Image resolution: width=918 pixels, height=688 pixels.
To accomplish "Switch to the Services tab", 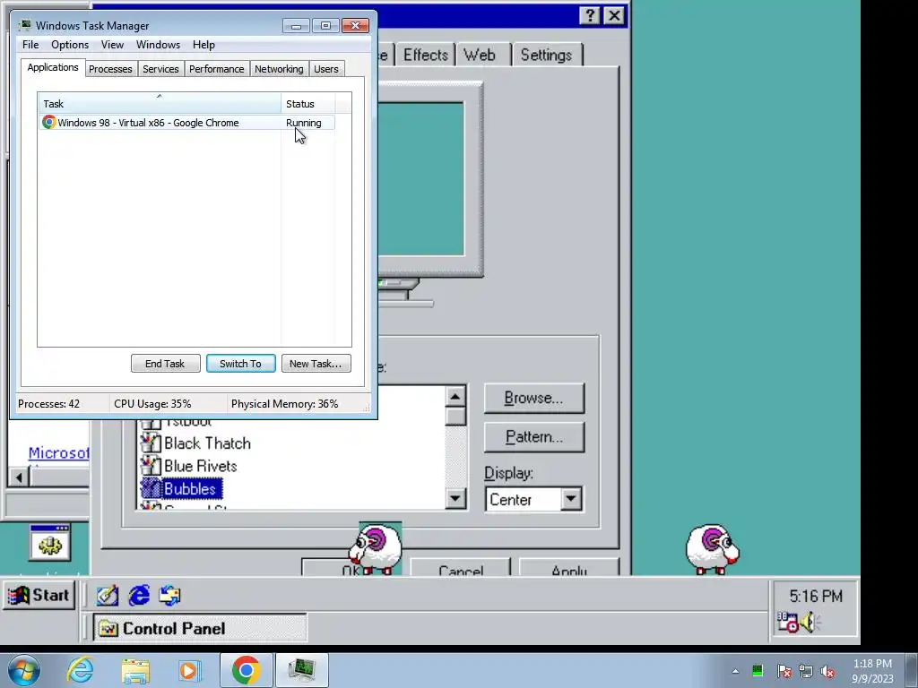I will click(x=160, y=69).
